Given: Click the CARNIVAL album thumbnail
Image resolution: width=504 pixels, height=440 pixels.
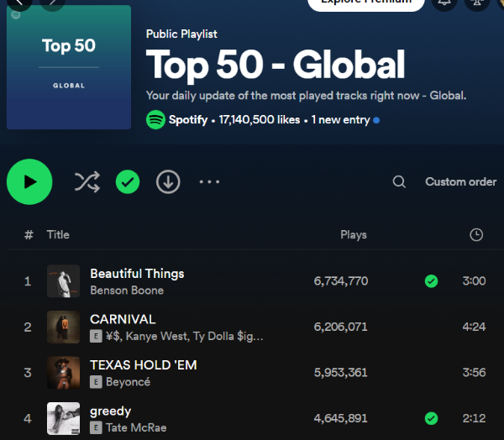Looking at the screenshot, I should (x=63, y=327).
